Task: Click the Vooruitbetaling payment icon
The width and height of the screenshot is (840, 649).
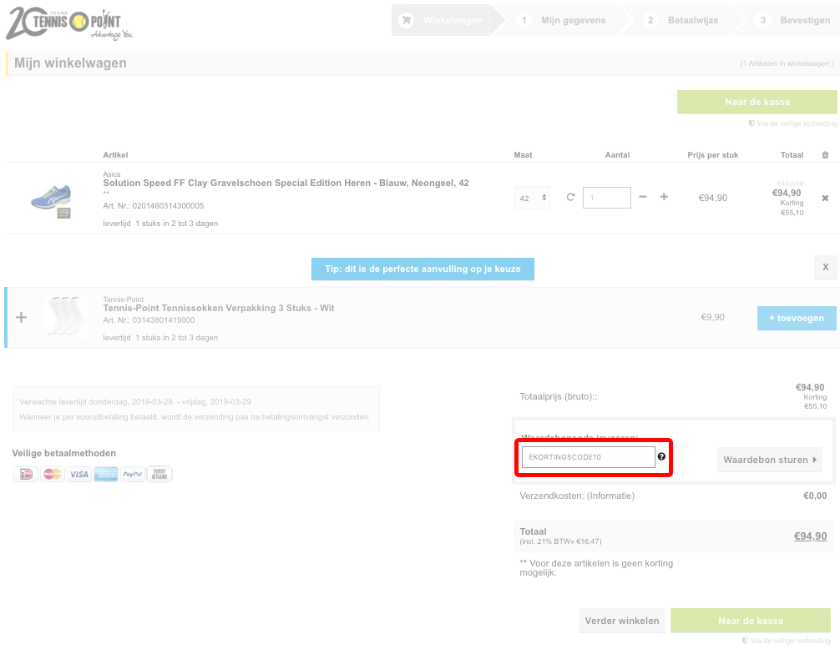Action: (159, 474)
